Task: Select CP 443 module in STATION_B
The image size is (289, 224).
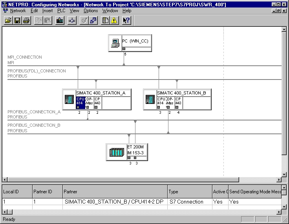Action: (178, 103)
